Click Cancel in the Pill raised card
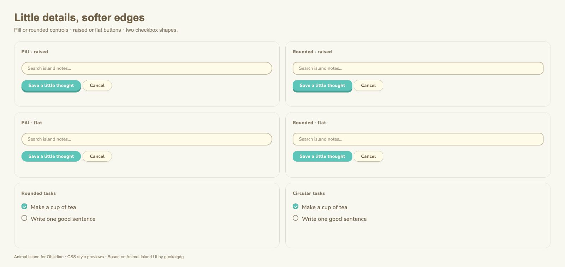The height and width of the screenshot is (267, 565). [97, 86]
